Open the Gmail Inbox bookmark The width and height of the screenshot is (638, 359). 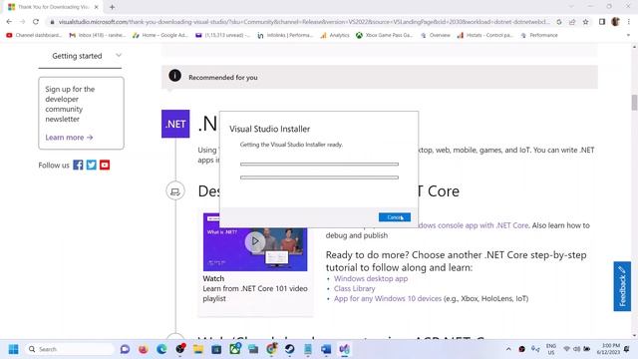[98, 36]
